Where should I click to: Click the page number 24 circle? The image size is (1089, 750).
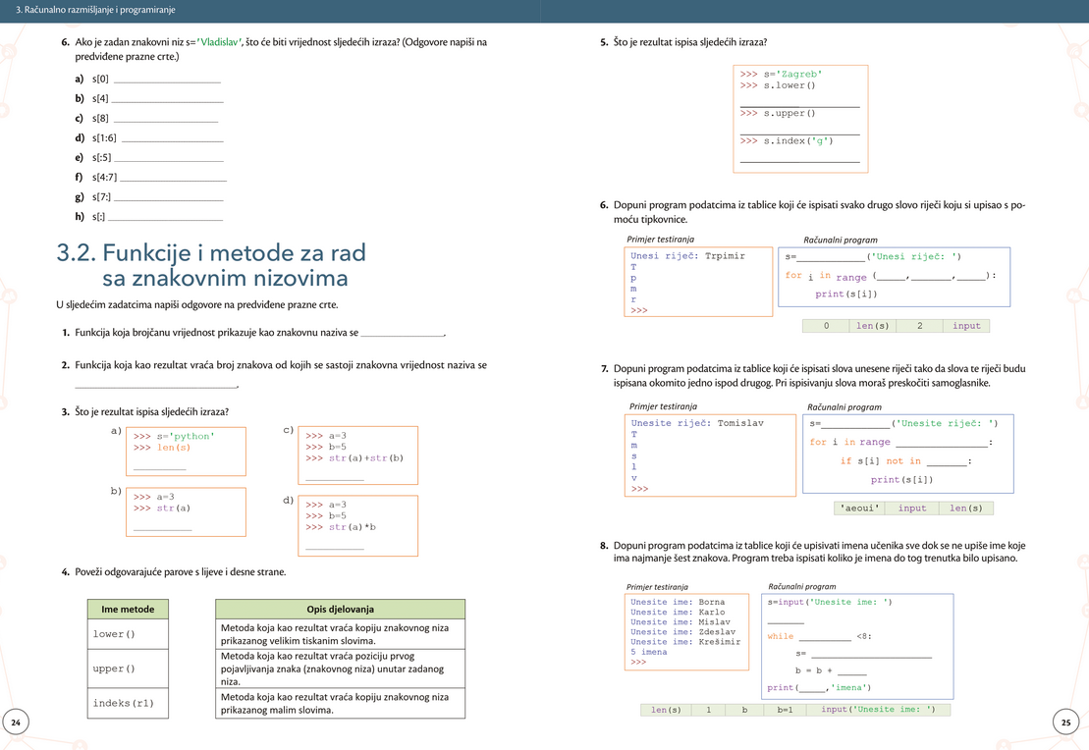(16, 723)
